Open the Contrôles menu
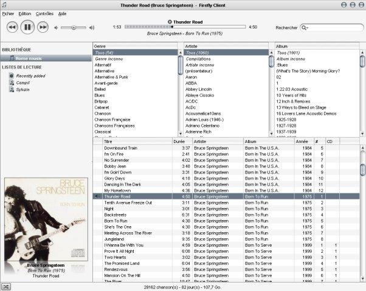The width and height of the screenshot is (366, 291). click(x=44, y=14)
